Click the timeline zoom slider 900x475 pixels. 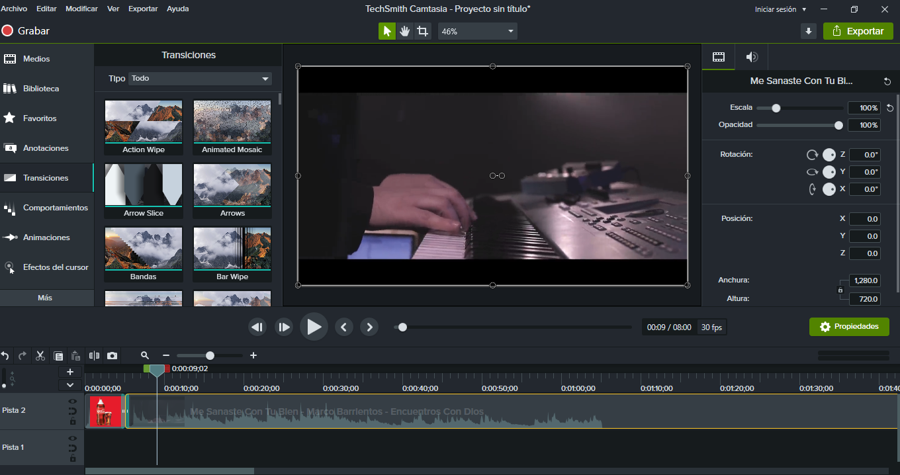pyautogui.click(x=210, y=356)
